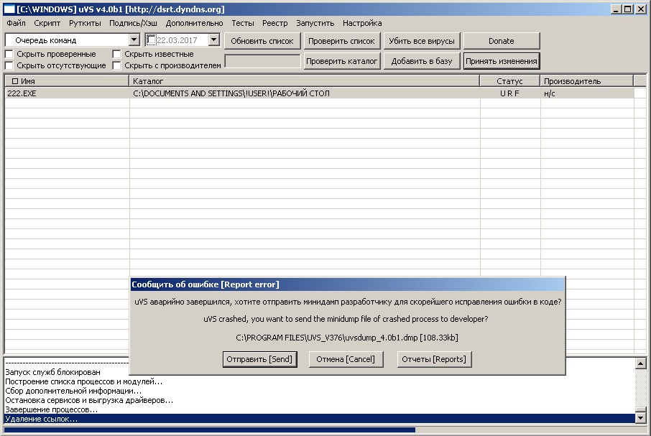Click the н/с manufacturer cell
The image size is (651, 436).
point(549,93)
